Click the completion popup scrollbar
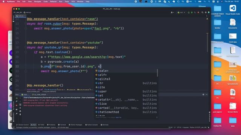This screenshot has width=241, height=135. tap(157, 73)
